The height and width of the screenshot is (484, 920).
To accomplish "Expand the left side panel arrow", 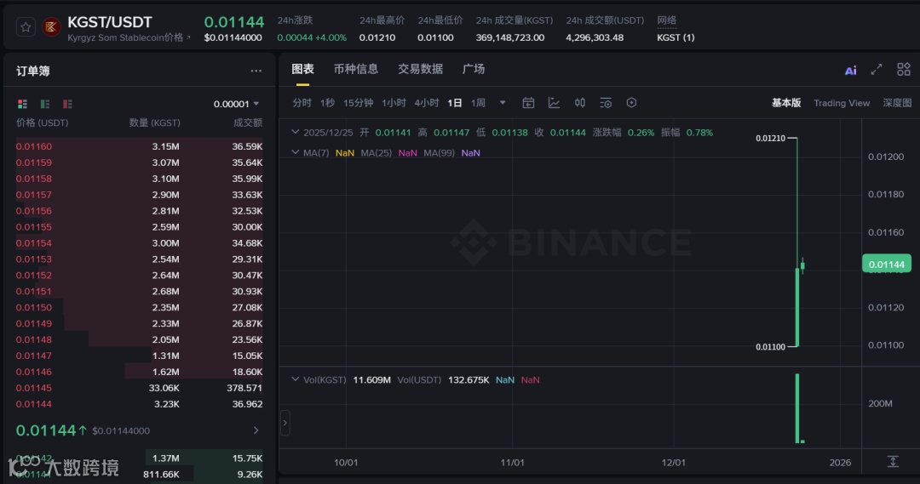I will pos(285,423).
